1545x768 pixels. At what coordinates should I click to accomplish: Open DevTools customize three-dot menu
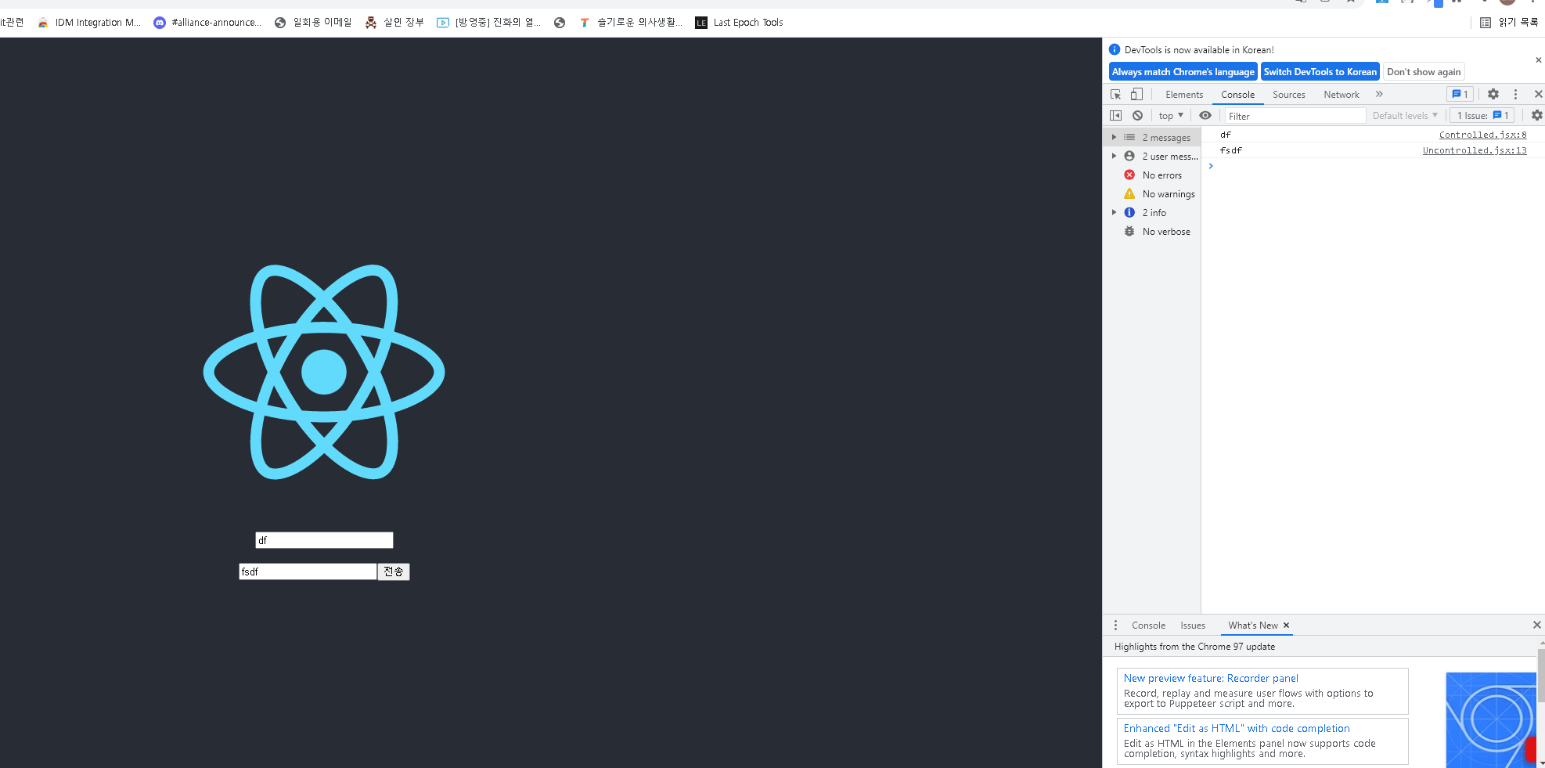[x=1515, y=94]
